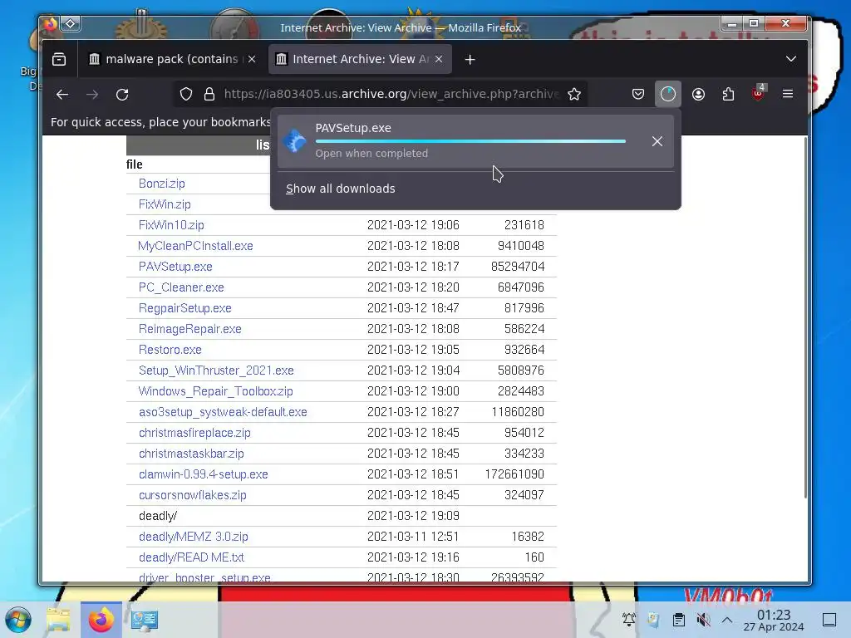Download MyCleanPCInstall.exe
Screen dimensions: 851x638
pyautogui.click(x=195, y=246)
